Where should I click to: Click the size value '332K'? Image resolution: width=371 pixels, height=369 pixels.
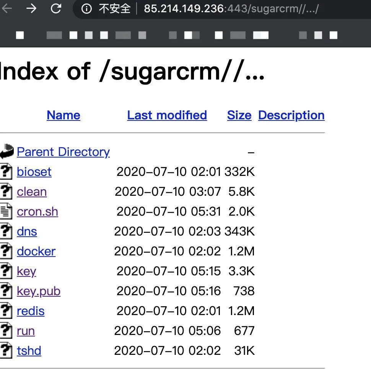(240, 172)
